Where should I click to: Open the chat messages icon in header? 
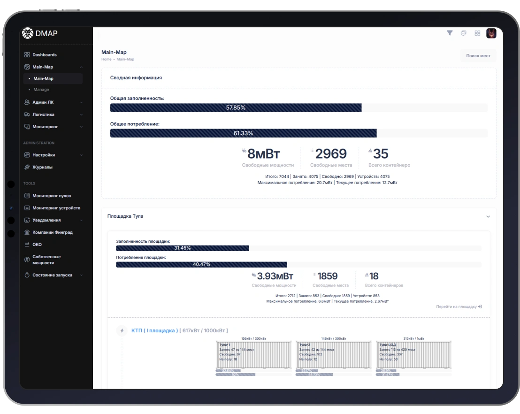(463, 33)
